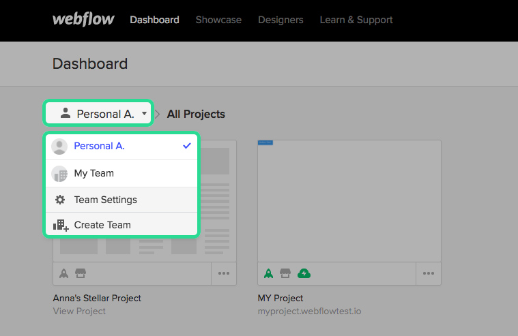Switch to My Team workspace
Screen dimensions: 518x336
pyautogui.click(x=121, y=174)
